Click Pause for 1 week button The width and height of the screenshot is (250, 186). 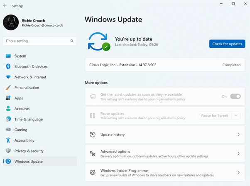[215, 116]
